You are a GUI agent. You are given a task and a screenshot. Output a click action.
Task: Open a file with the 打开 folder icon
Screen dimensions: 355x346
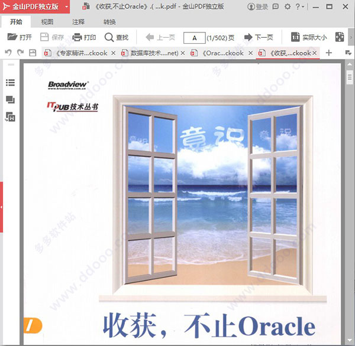click(20, 37)
